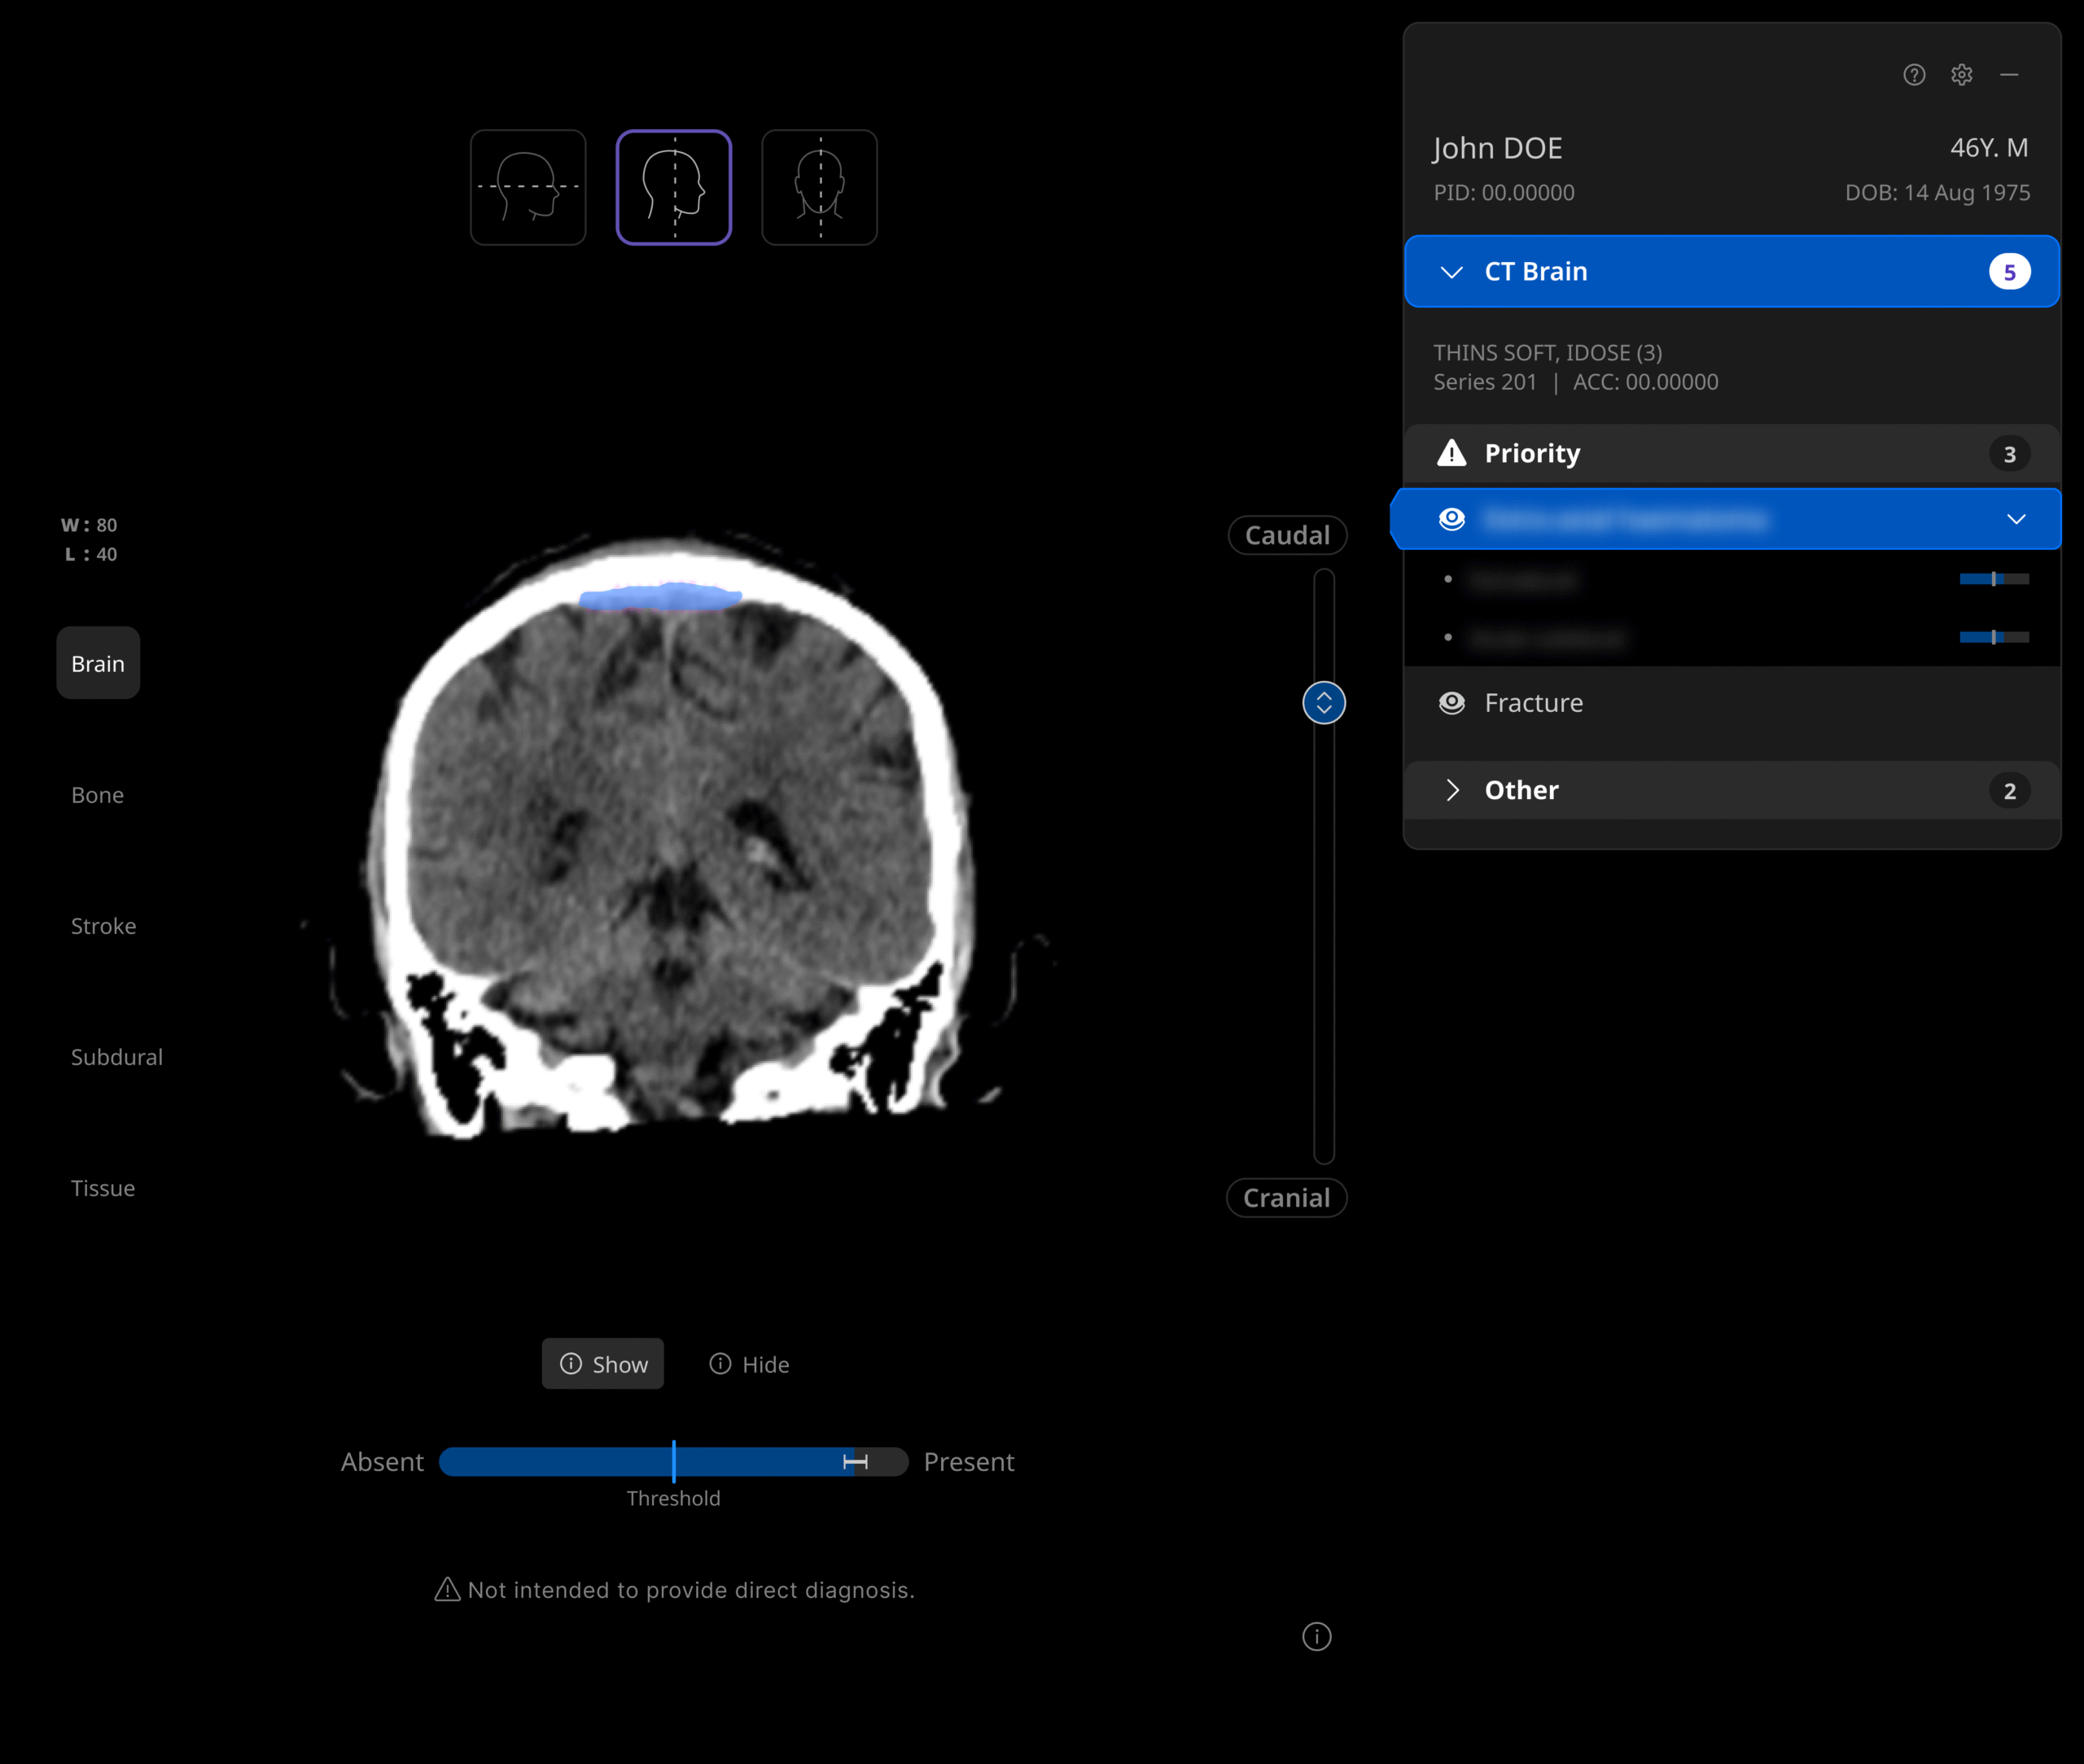Screen dimensions: 2084x1764
Task: Click the slice scroll handle icon
Action: point(1324,703)
